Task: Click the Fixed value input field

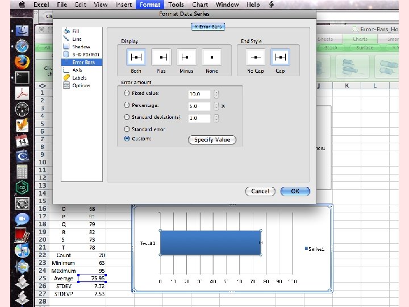Action: [x=199, y=94]
